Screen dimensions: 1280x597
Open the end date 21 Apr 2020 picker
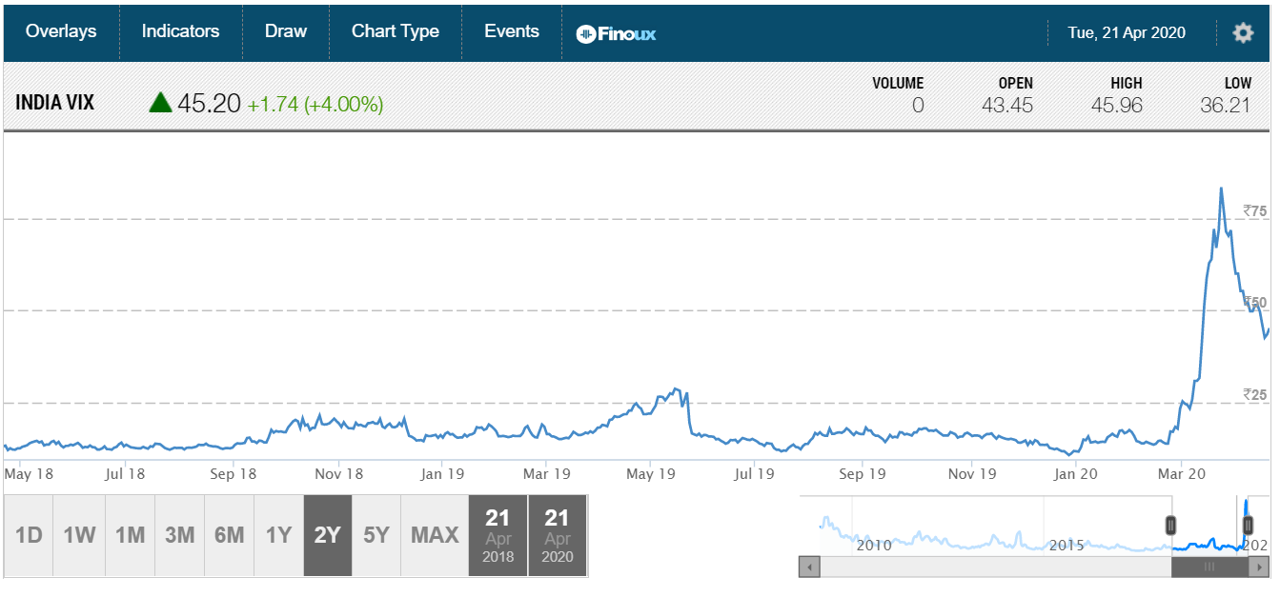tap(557, 535)
